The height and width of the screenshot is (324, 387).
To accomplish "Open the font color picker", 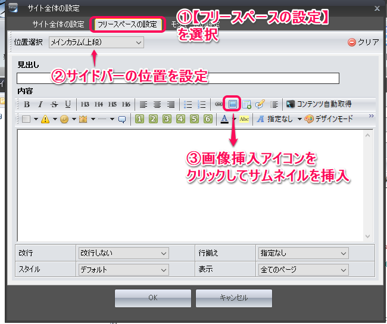I will 224,119.
